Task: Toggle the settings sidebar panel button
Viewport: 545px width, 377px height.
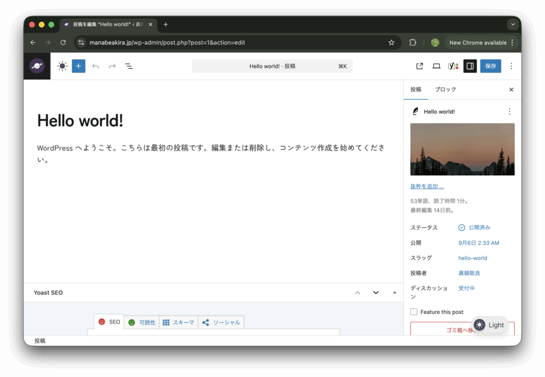Action: tap(470, 66)
